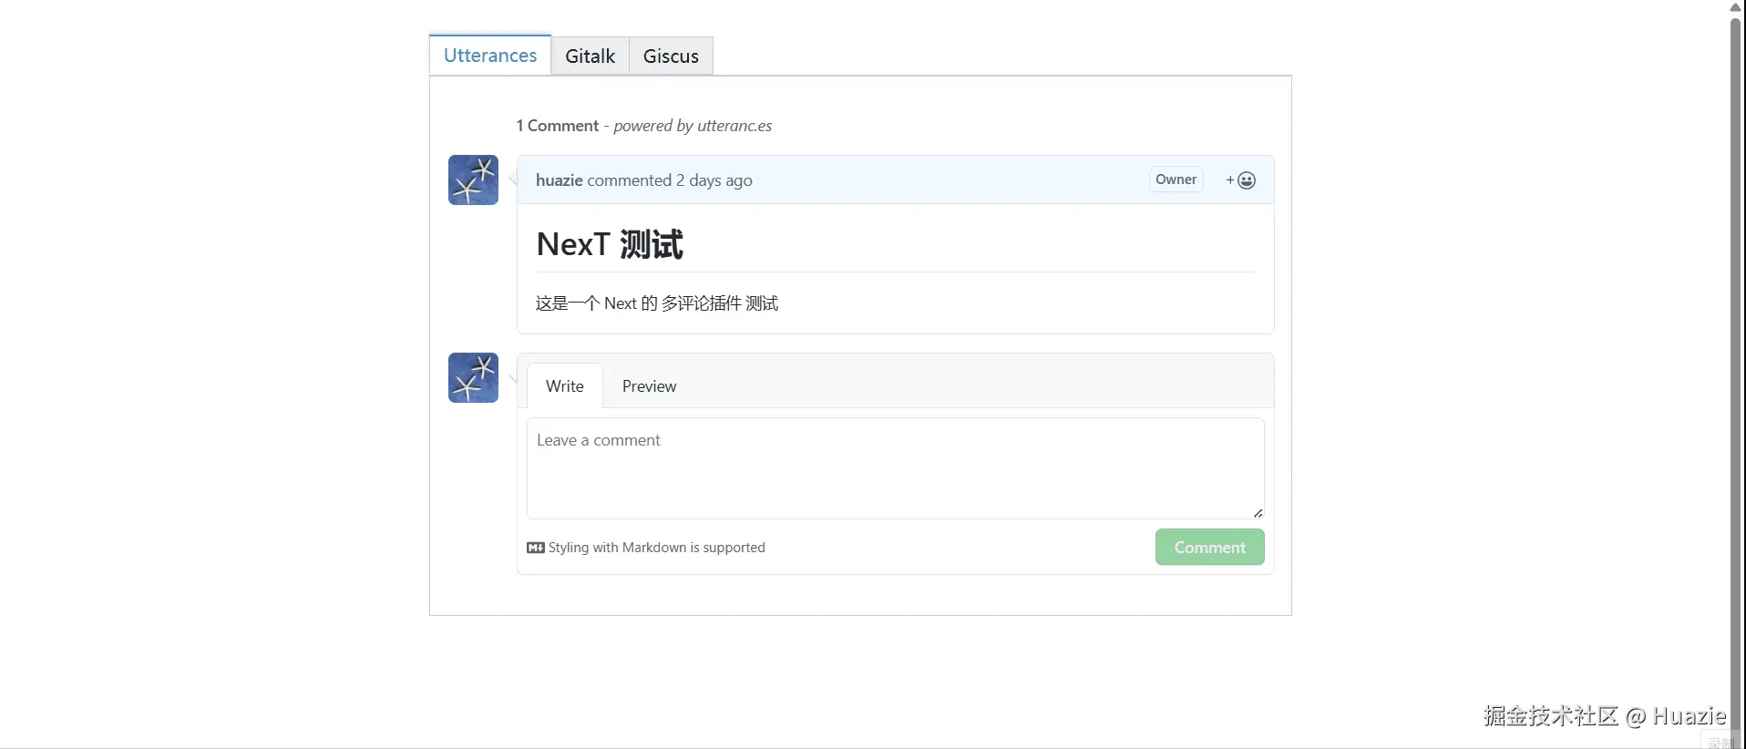Click the Markdown icon below the editor

click(536, 548)
